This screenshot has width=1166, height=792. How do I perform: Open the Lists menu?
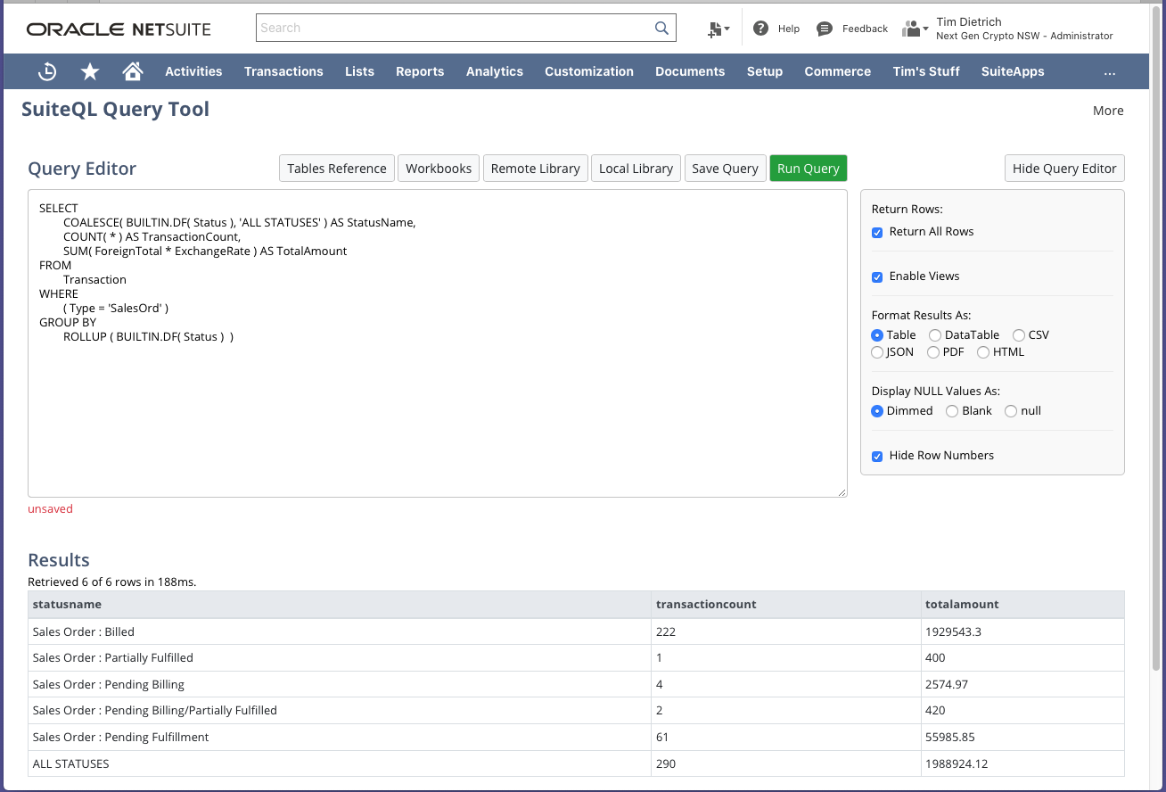[x=359, y=71]
